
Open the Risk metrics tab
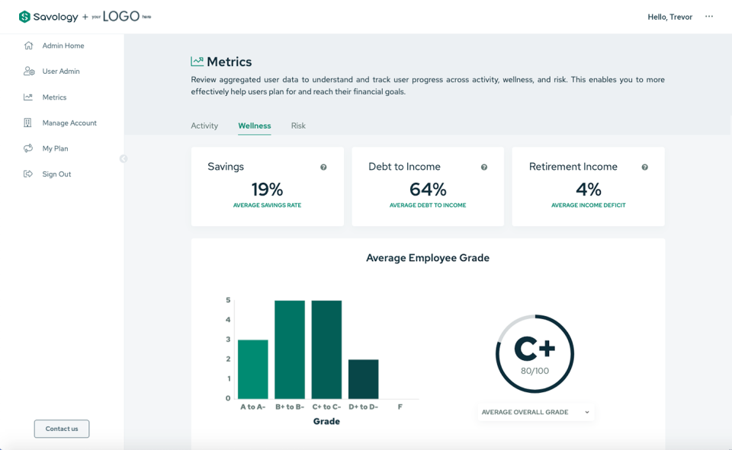pyautogui.click(x=298, y=126)
